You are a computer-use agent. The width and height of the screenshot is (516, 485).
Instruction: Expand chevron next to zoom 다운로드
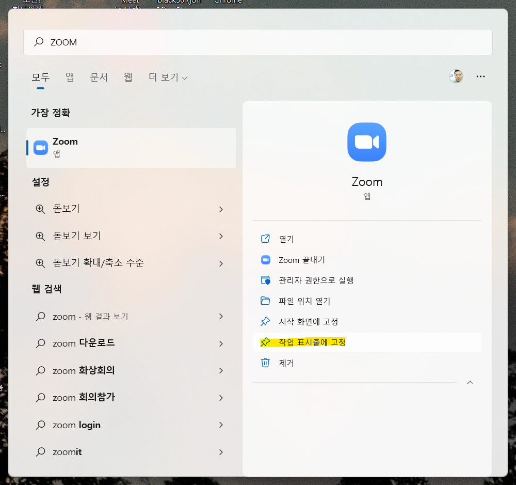coord(221,343)
